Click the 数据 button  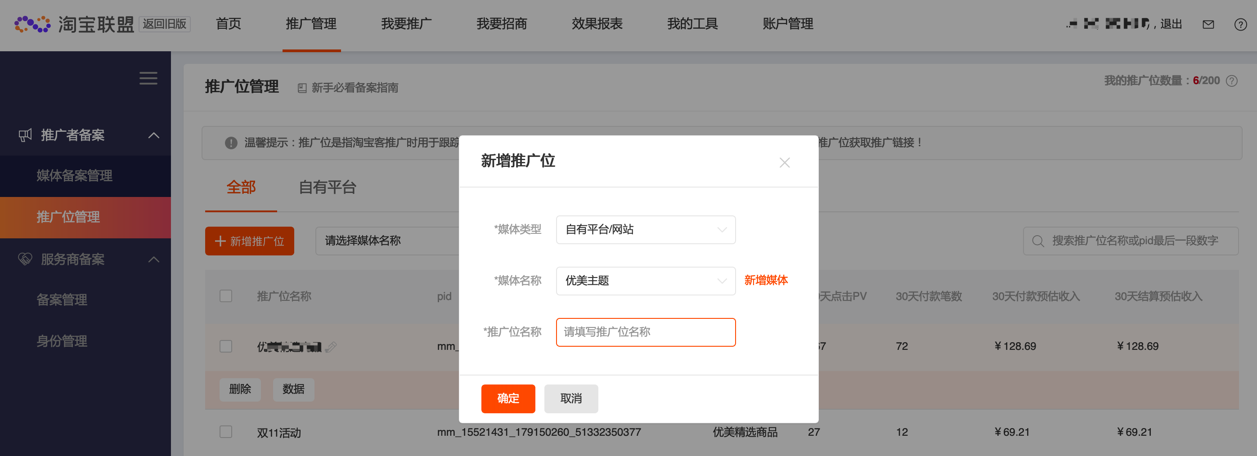[293, 389]
